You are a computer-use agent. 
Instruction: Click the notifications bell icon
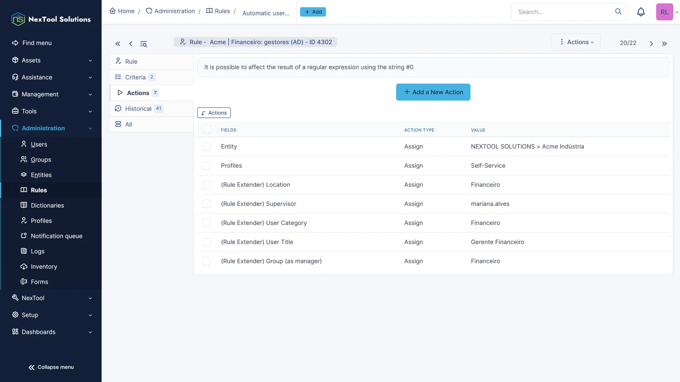click(641, 12)
